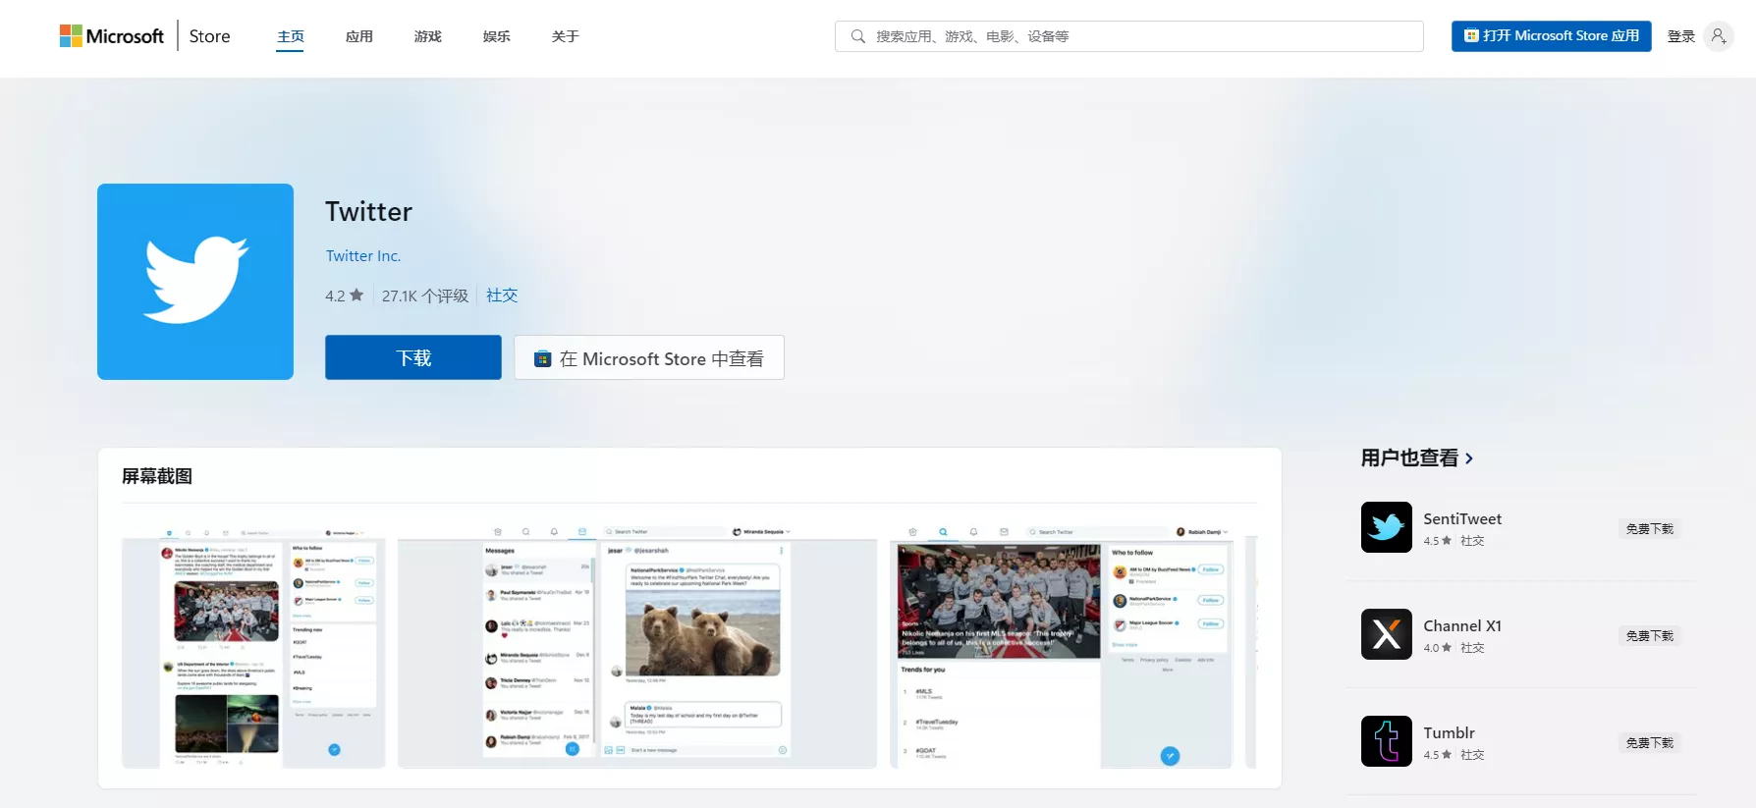
Task: Click 免费下载 for Tumblr
Action: click(1650, 743)
